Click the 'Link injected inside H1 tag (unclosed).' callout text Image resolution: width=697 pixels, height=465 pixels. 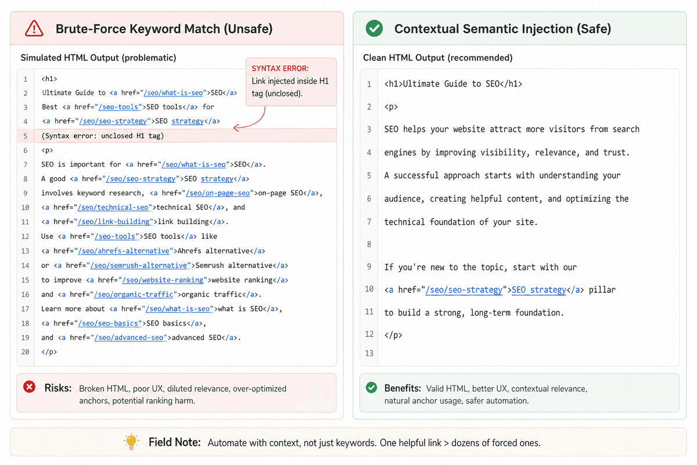pos(290,87)
